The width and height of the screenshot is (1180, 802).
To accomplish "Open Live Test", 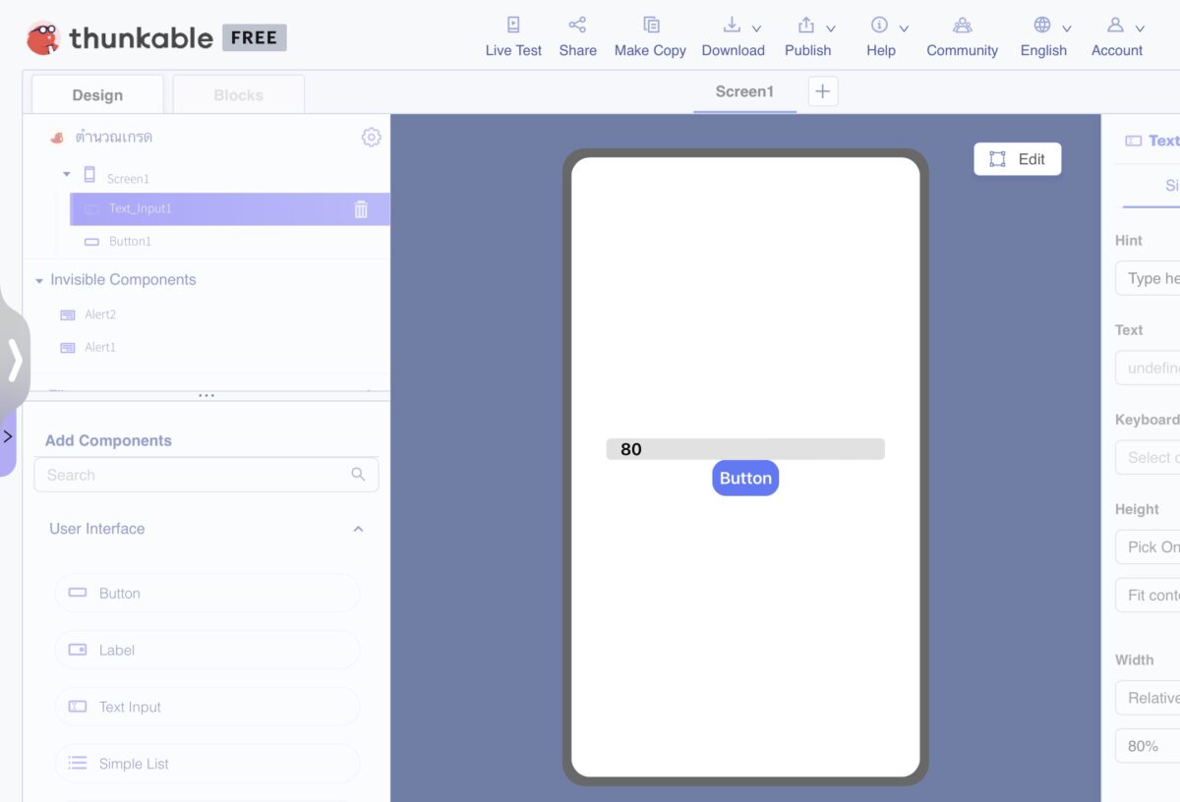I will coord(512,34).
